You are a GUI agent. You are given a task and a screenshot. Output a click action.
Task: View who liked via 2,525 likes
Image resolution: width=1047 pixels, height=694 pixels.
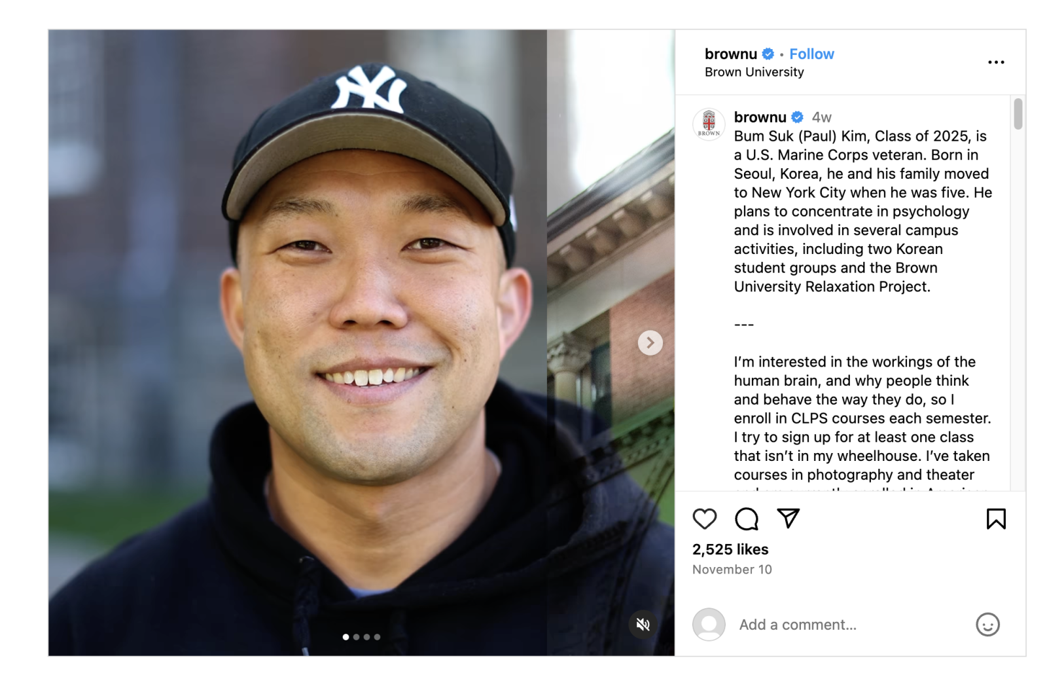(730, 549)
